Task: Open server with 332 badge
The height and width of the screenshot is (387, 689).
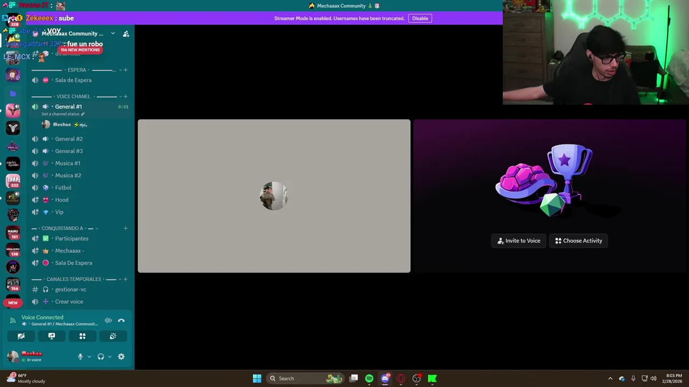Action: click(13, 181)
